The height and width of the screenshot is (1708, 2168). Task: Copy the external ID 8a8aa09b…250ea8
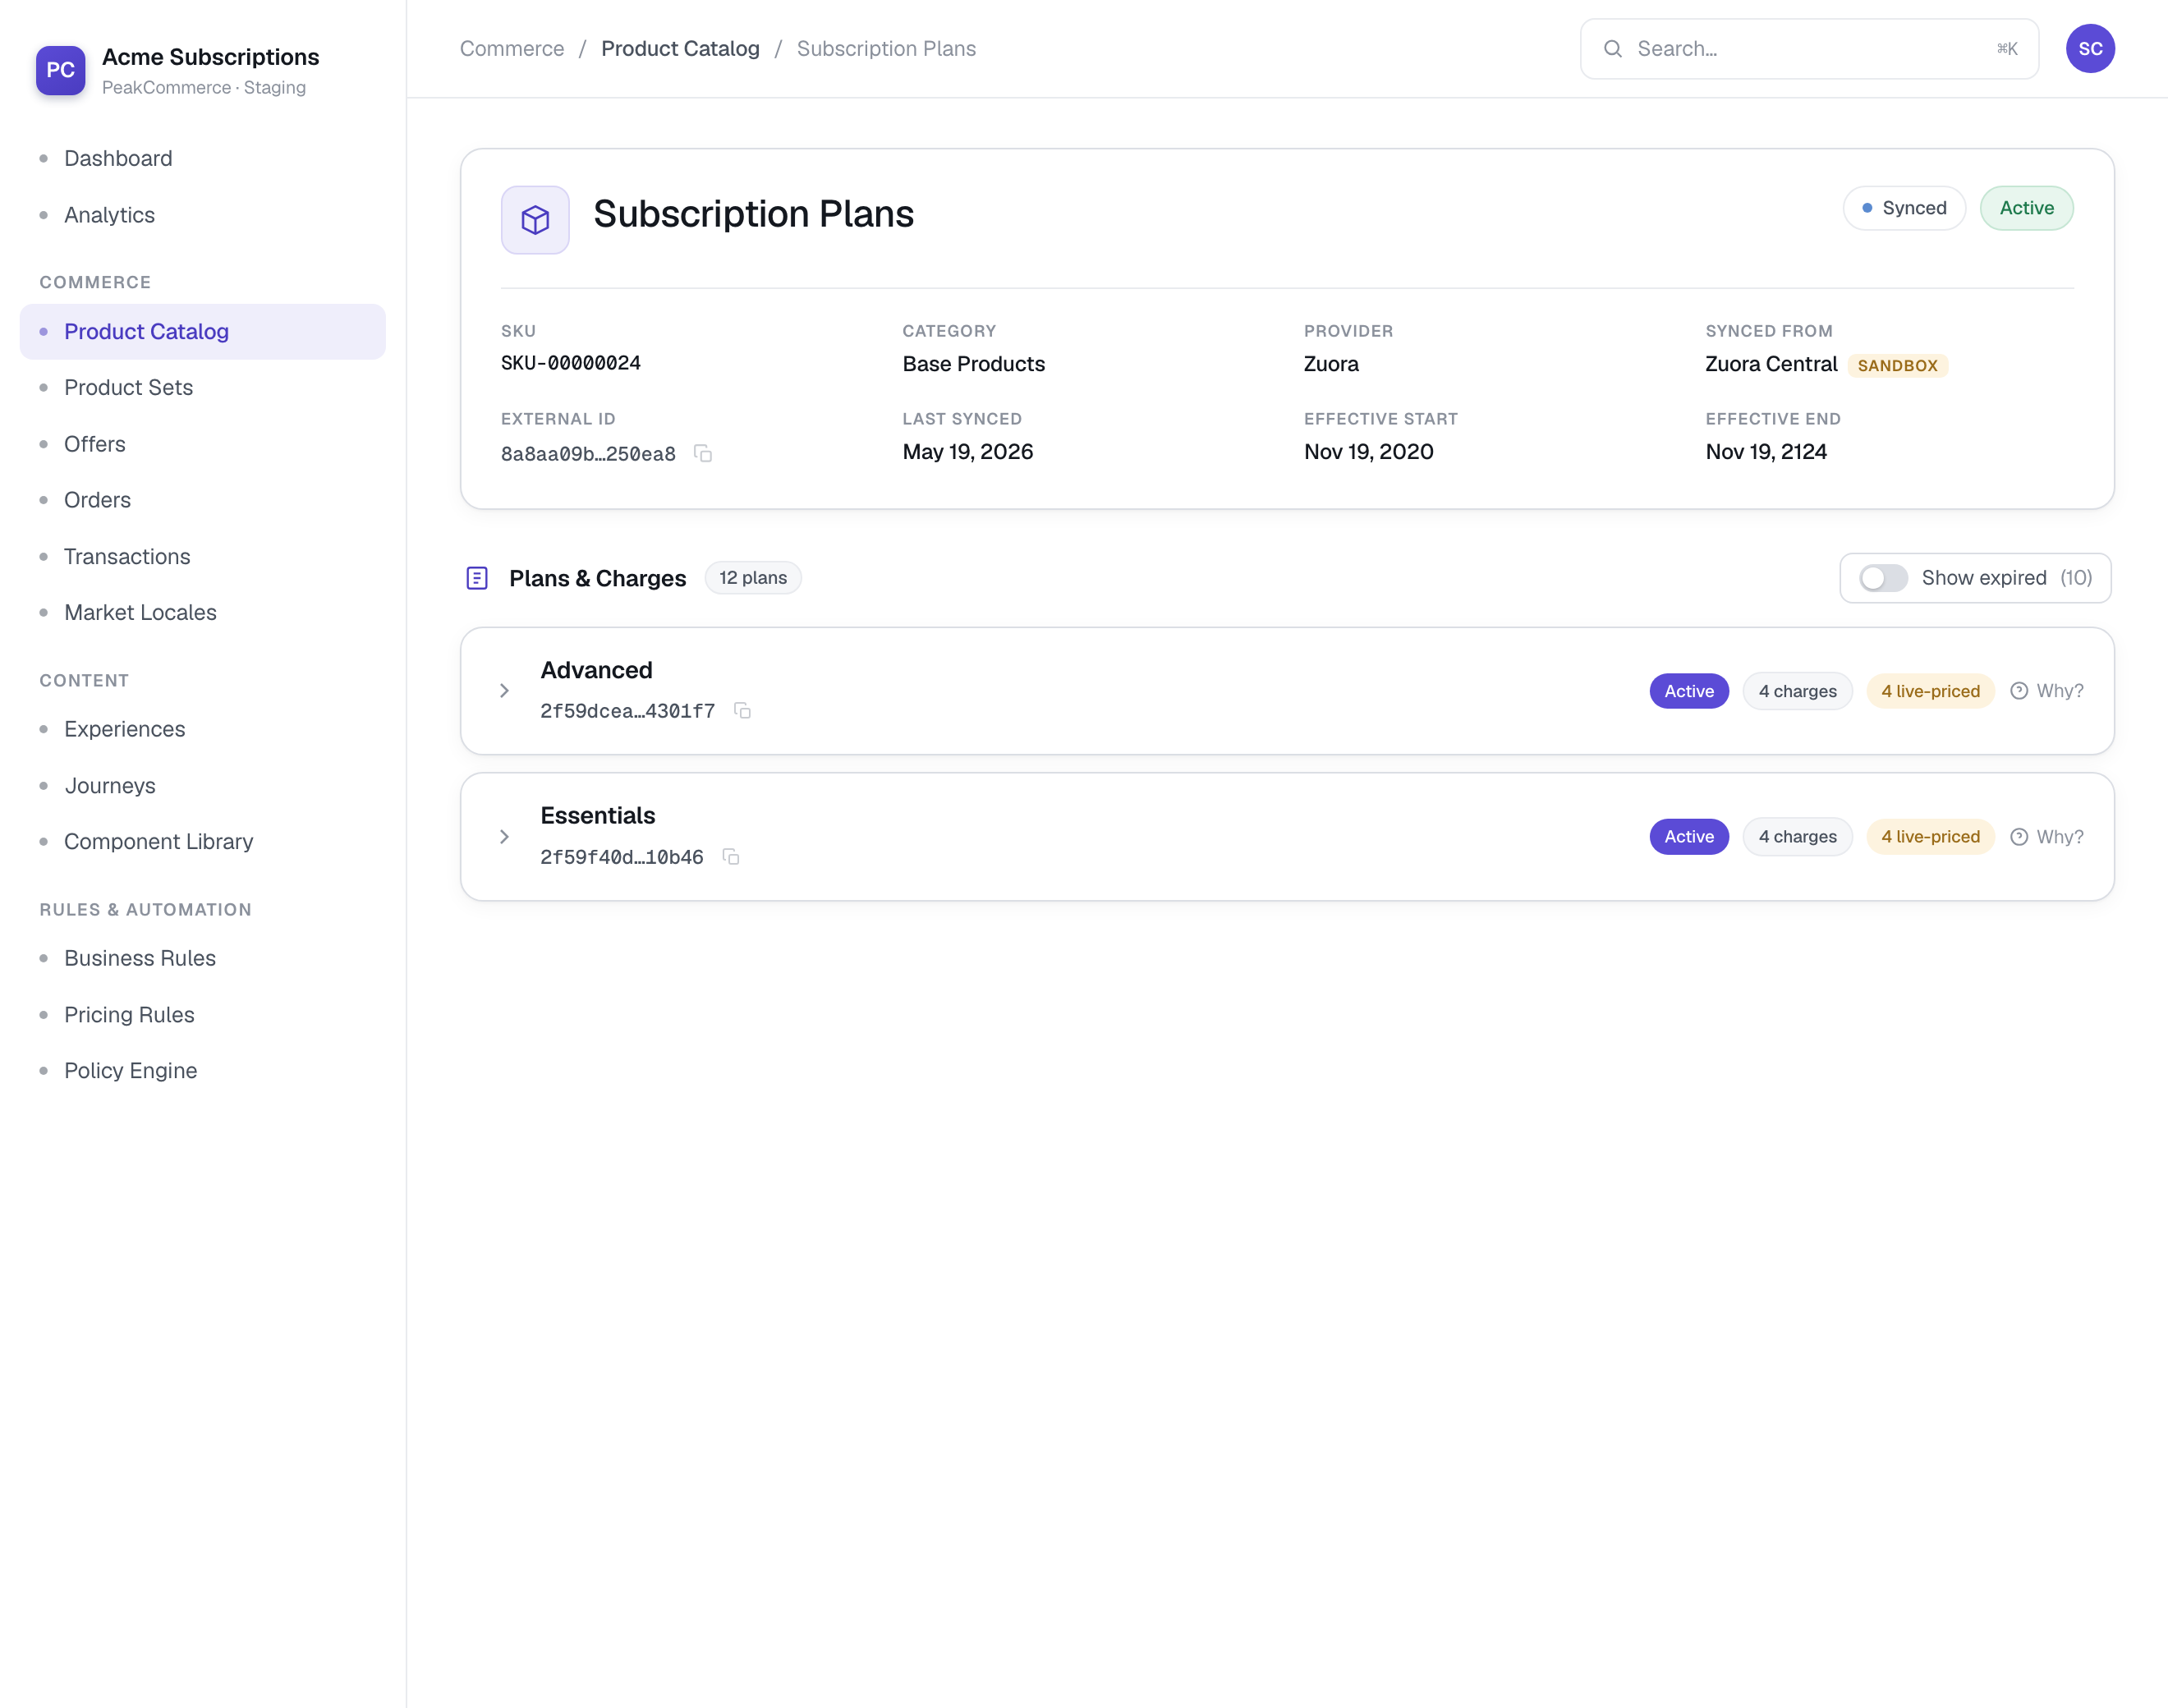[x=703, y=454]
